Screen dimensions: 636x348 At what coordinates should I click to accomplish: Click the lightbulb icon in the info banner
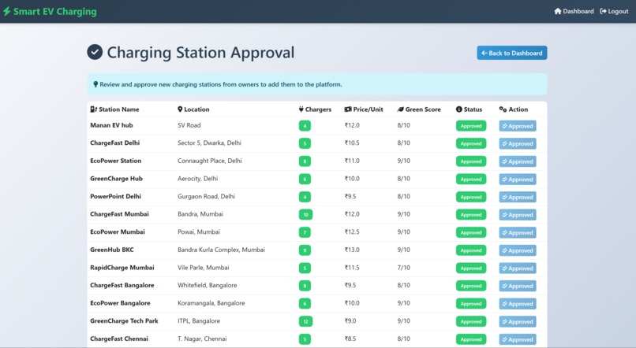95,84
